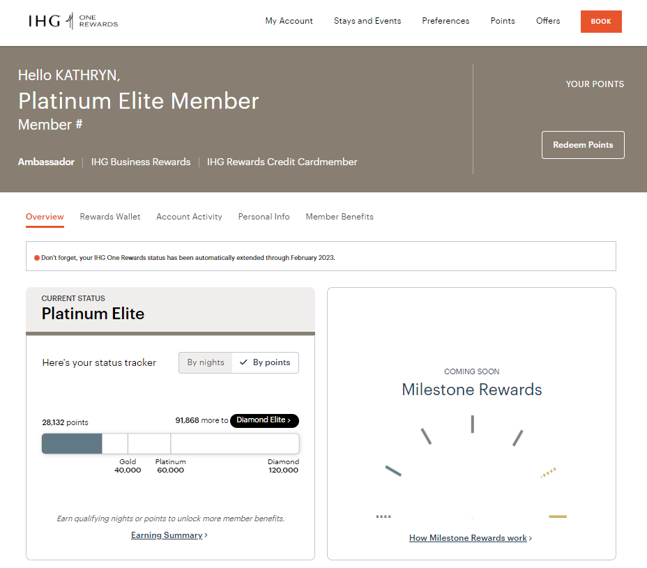647x568 pixels.
Task: Click the checkmark next to By points
Action: coord(243,362)
